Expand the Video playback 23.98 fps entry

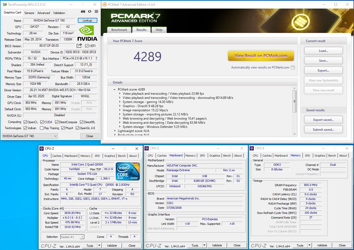120,94
